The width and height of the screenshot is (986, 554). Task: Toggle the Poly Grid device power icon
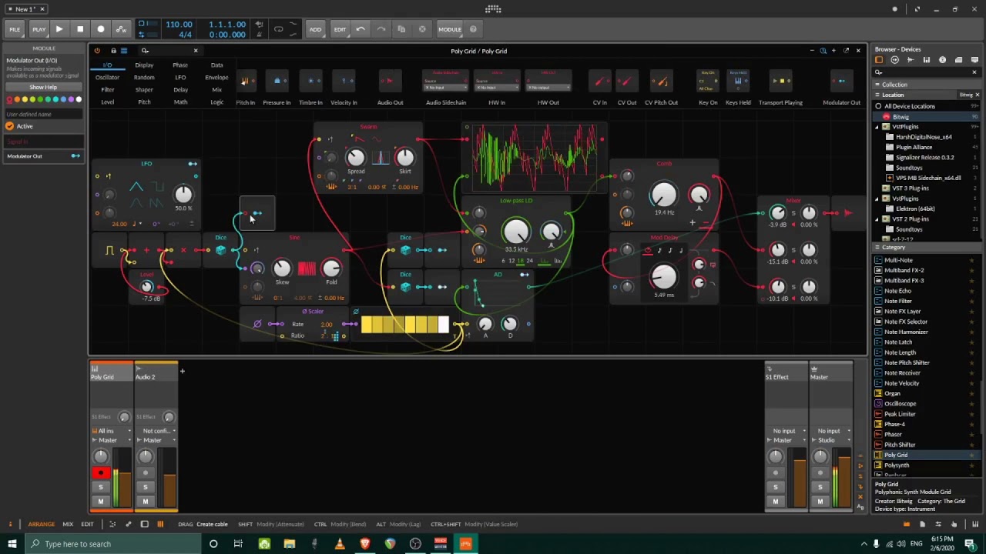pos(97,51)
